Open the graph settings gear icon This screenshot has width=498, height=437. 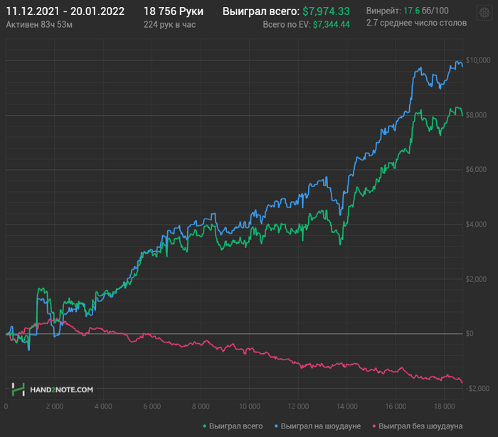coord(484,13)
